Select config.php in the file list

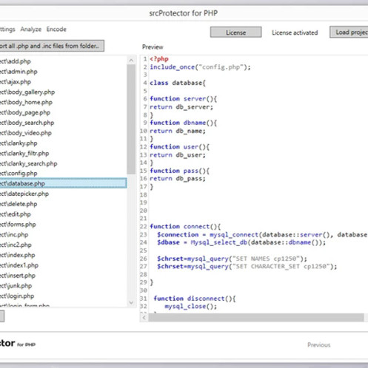coord(64,174)
